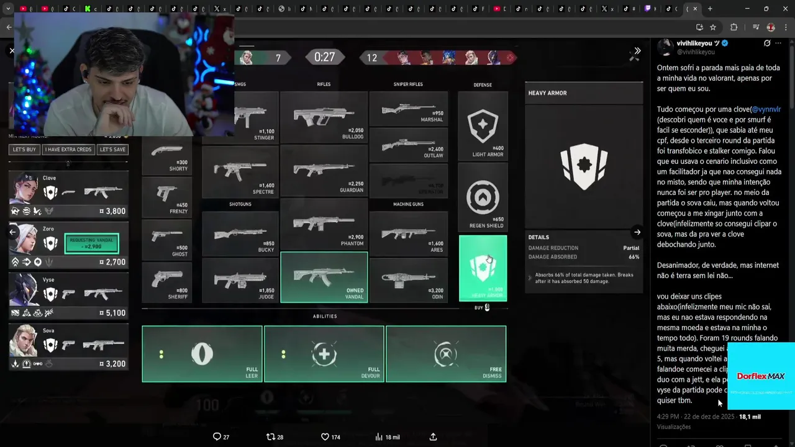Viewport: 795px width, 447px height.
Task: Select the Outlaw sniper rifle
Action: [409, 144]
